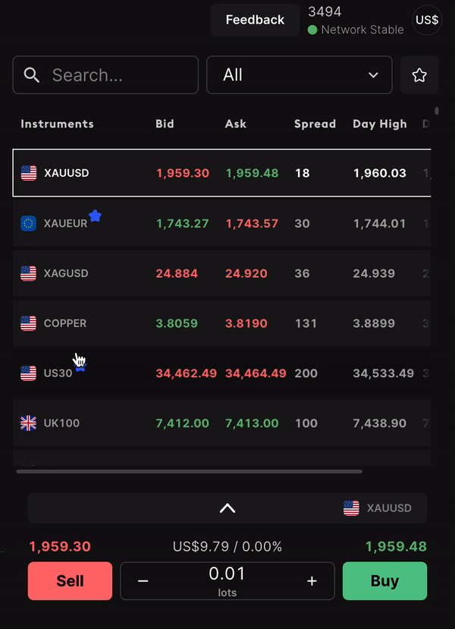The image size is (455, 629).
Task: Click the favorites star filter icon
Action: click(x=419, y=75)
